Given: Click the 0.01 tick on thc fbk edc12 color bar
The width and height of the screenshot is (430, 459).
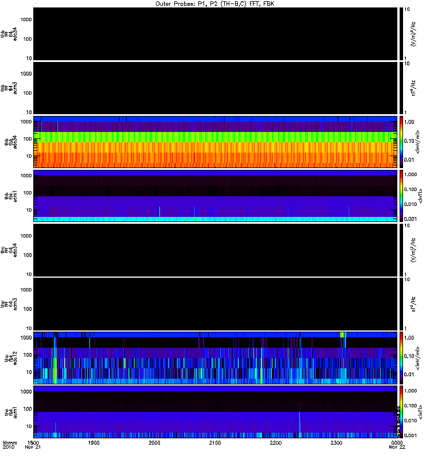Looking at the screenshot, I should coord(409,375).
